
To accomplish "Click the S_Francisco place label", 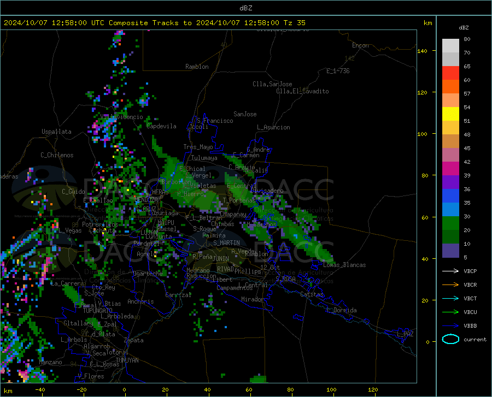I will pyautogui.click(x=215, y=121).
